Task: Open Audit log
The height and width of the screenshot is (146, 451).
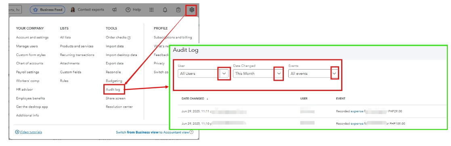Action: pos(113,89)
